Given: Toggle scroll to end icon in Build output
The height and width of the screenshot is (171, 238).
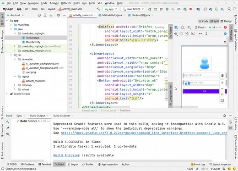Looking at the screenshot, I should [230, 128].
